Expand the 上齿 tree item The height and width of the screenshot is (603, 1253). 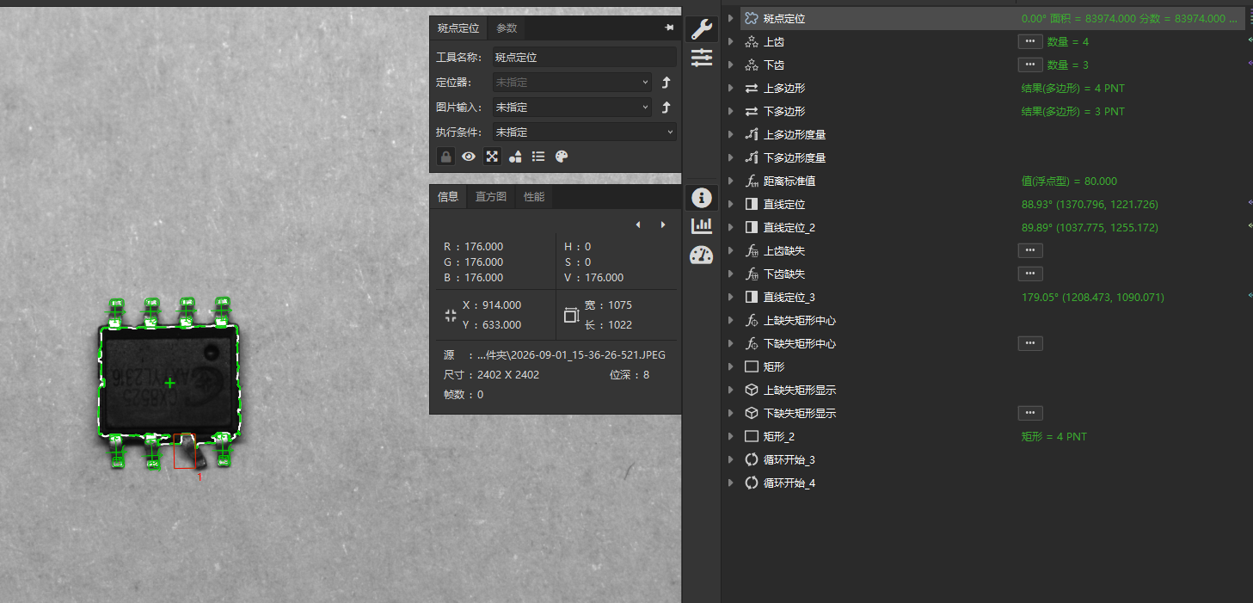pos(731,41)
